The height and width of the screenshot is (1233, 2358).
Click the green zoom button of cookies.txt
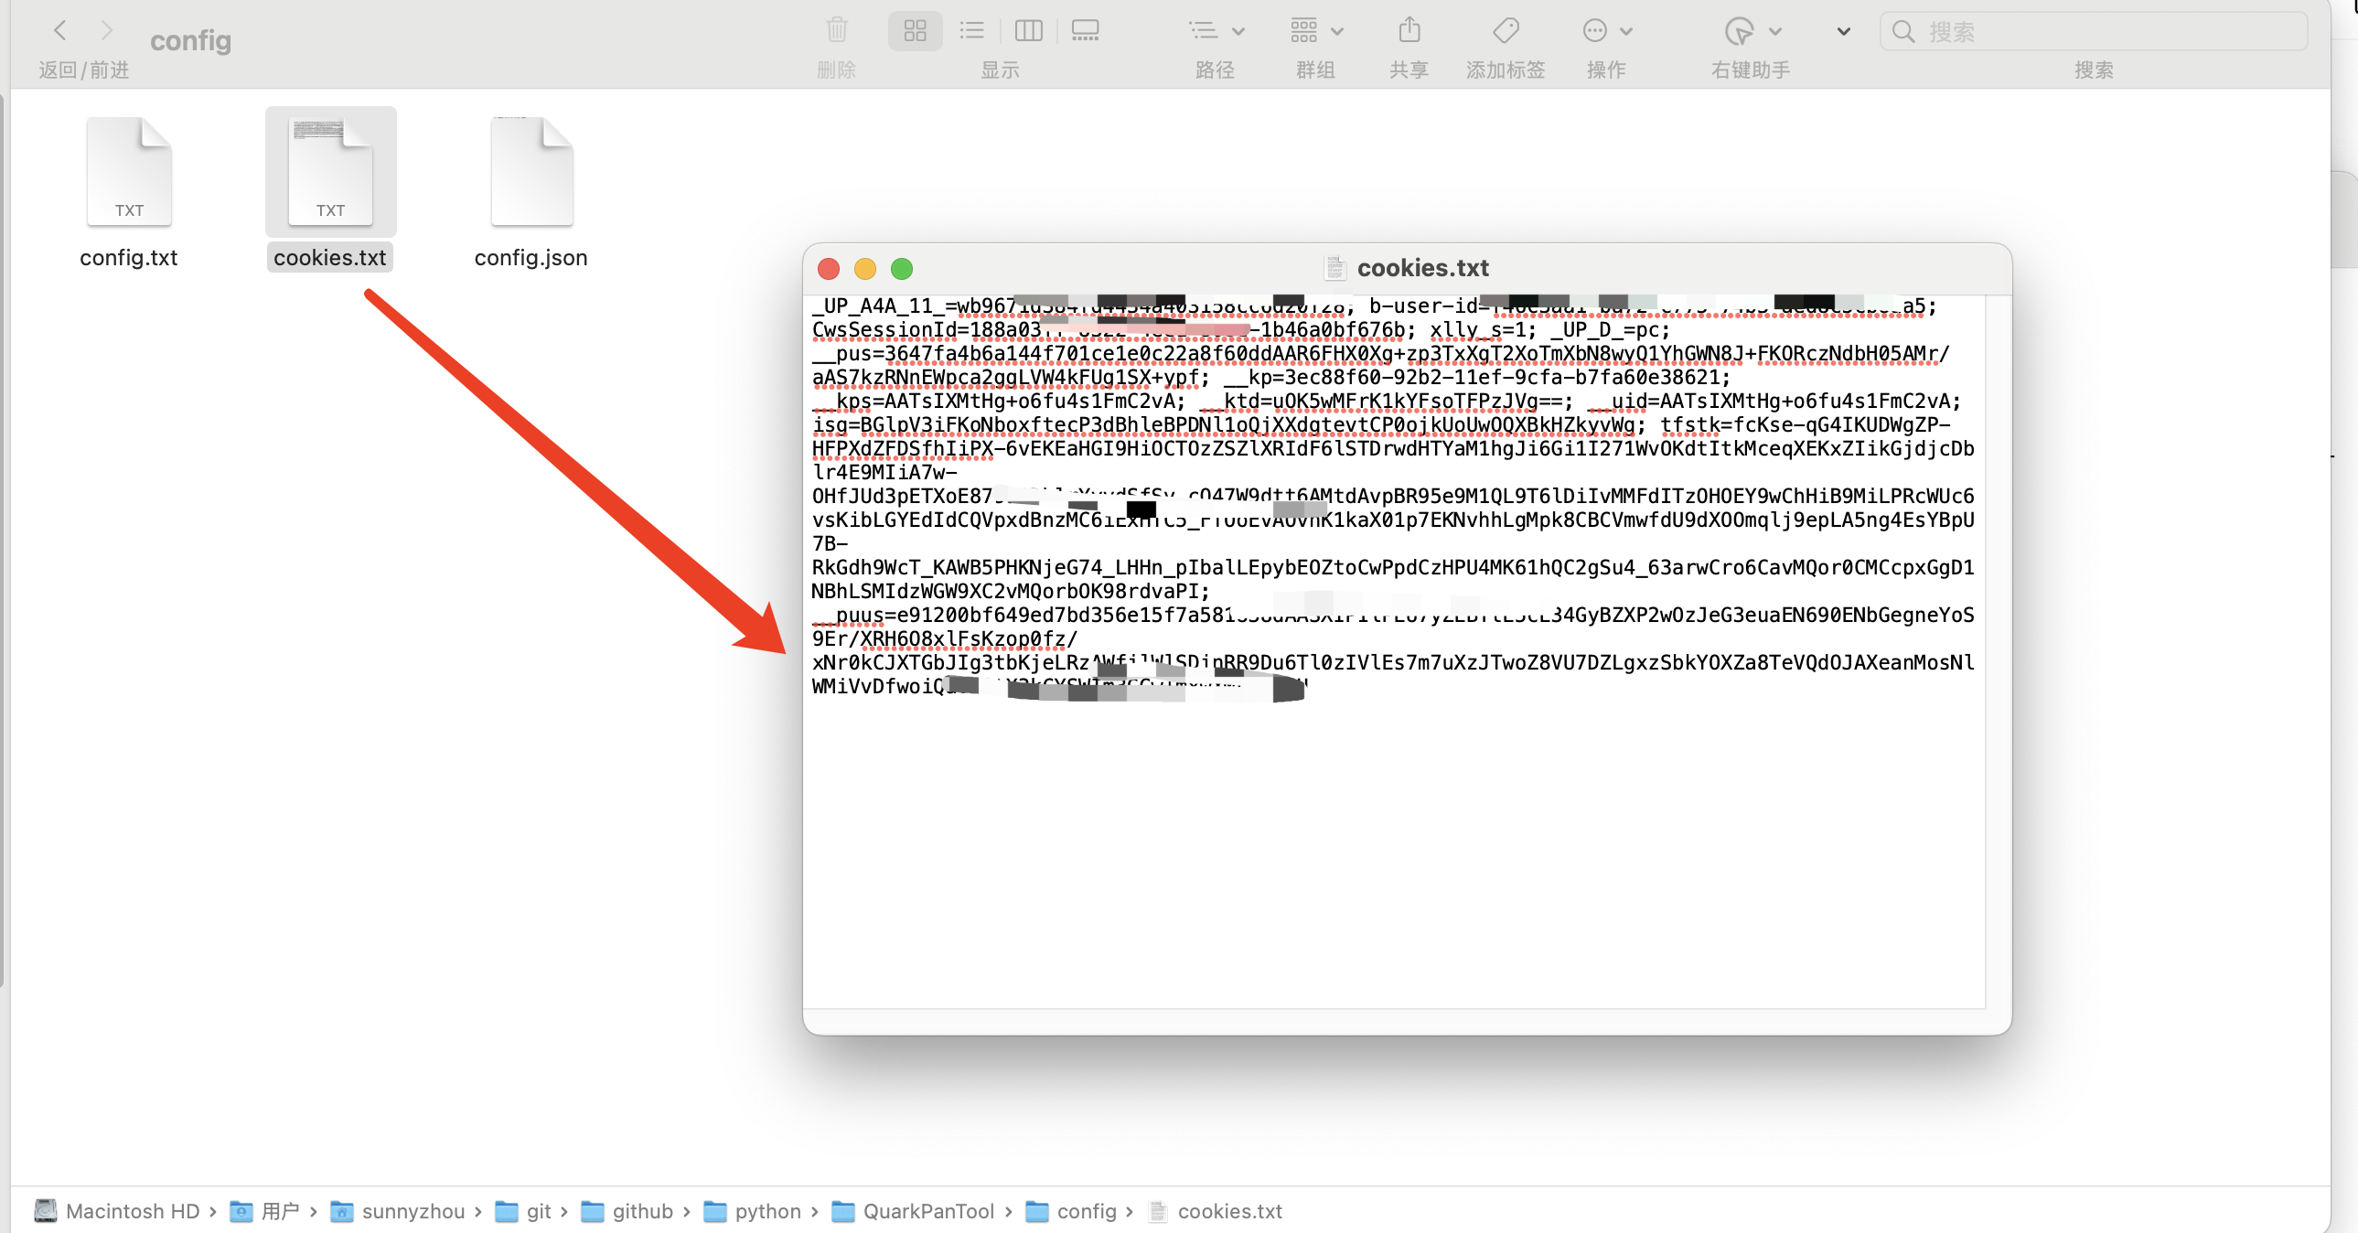901,268
